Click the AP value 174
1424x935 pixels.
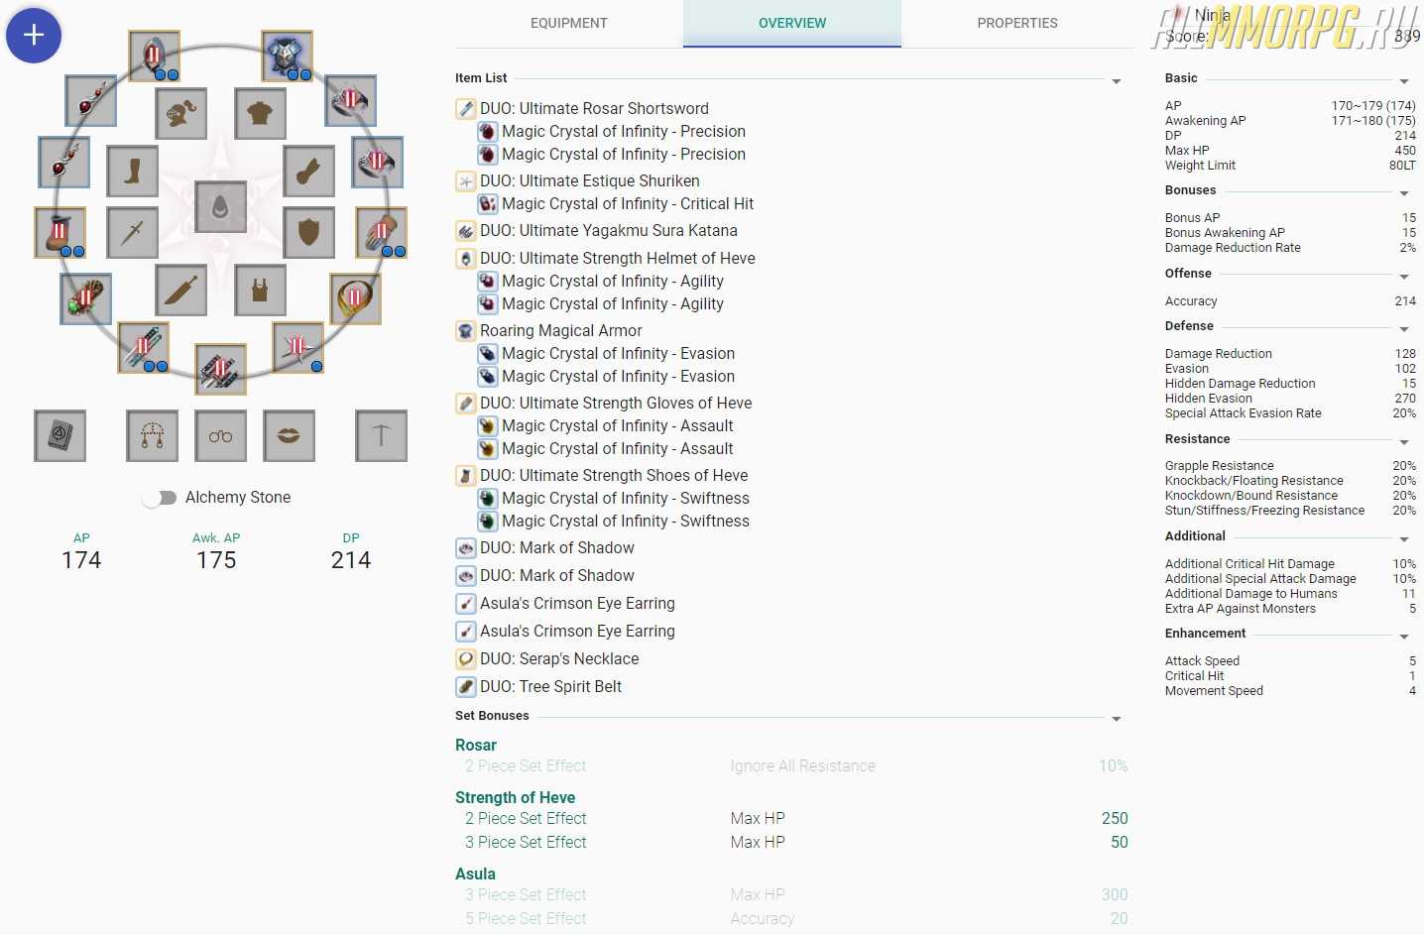81,560
